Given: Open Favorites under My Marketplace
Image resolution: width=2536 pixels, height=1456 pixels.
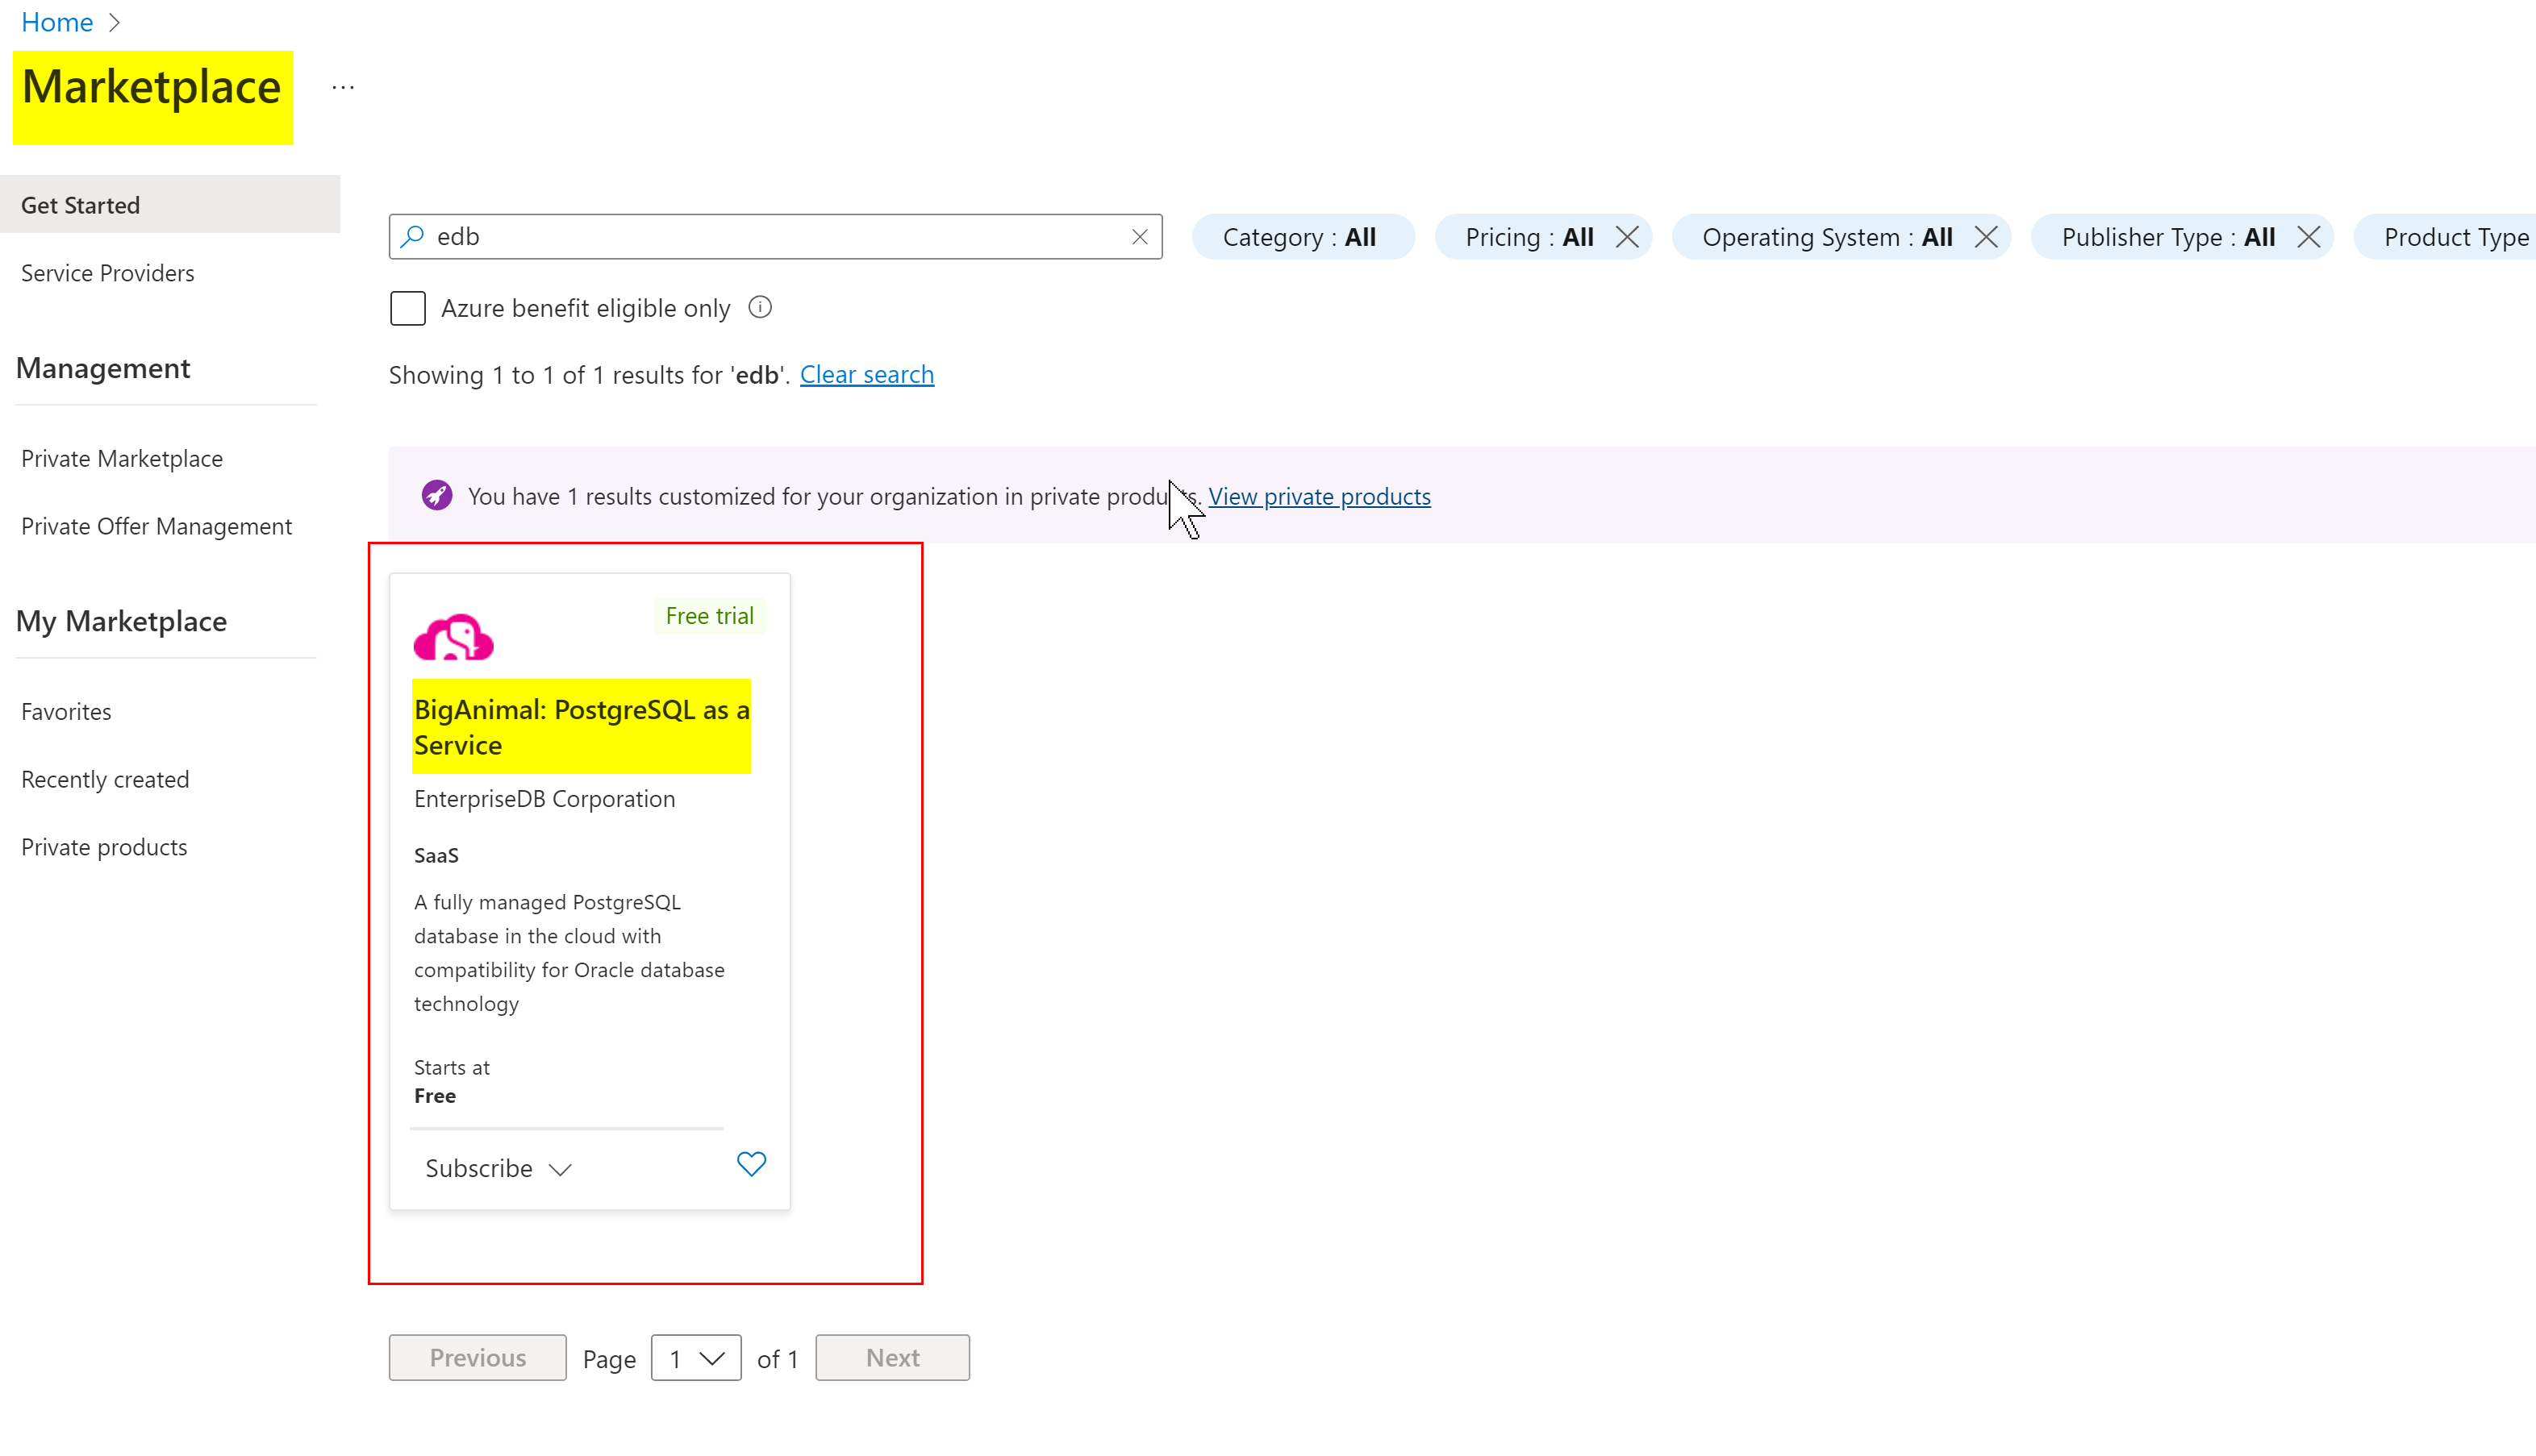Looking at the screenshot, I should 66,711.
